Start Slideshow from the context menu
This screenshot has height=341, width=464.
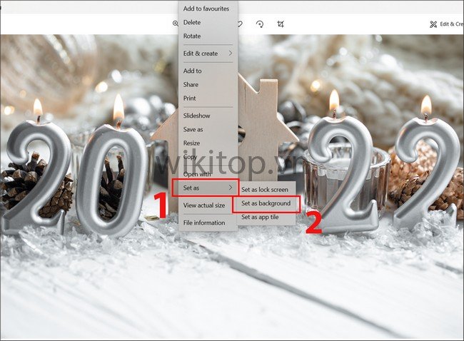click(197, 116)
